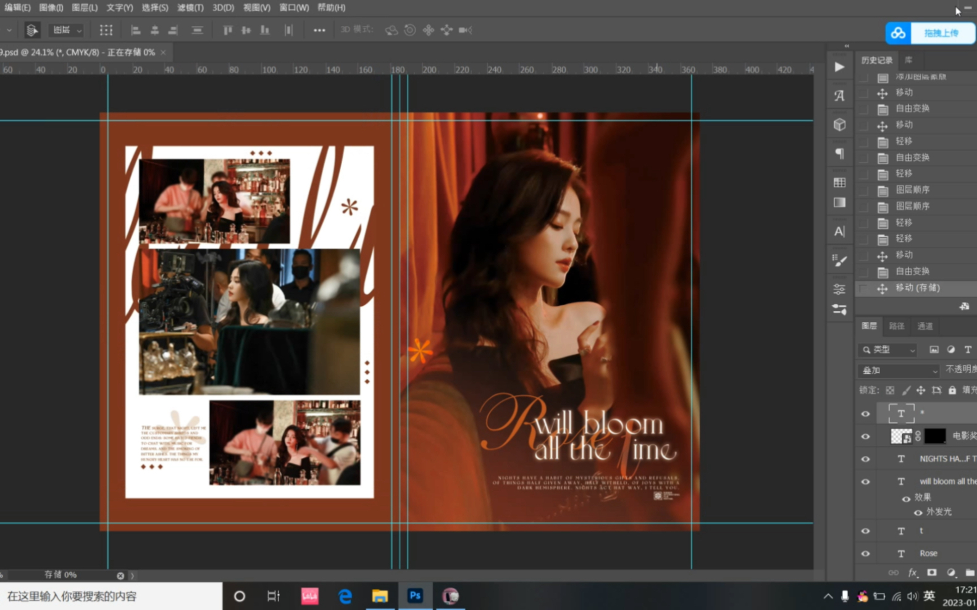
Task: Toggle visibility of NIGHTS HA text layer
Action: click(865, 459)
